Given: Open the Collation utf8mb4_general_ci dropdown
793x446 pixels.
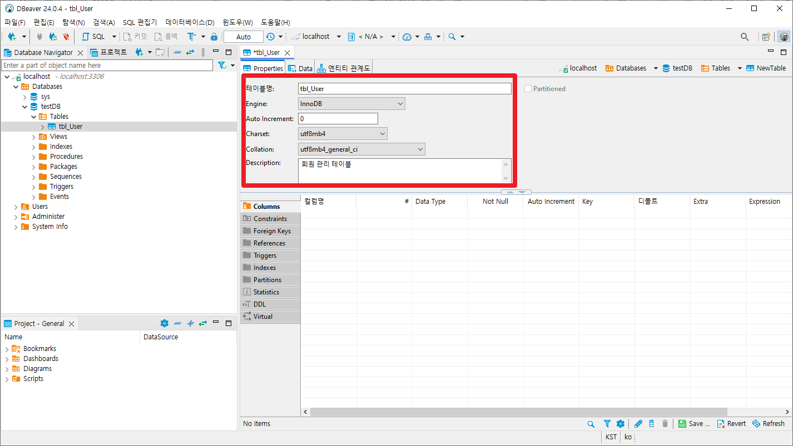Looking at the screenshot, I should 362,149.
